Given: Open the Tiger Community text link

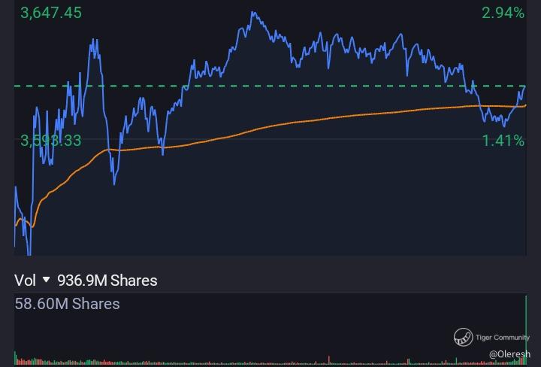Looking at the screenshot, I should (502, 338).
